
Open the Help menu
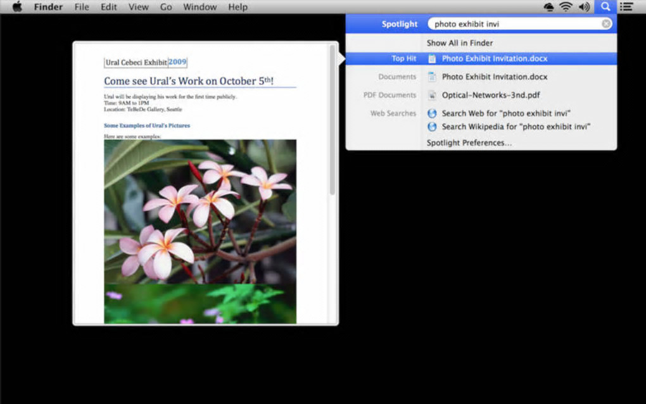click(237, 7)
